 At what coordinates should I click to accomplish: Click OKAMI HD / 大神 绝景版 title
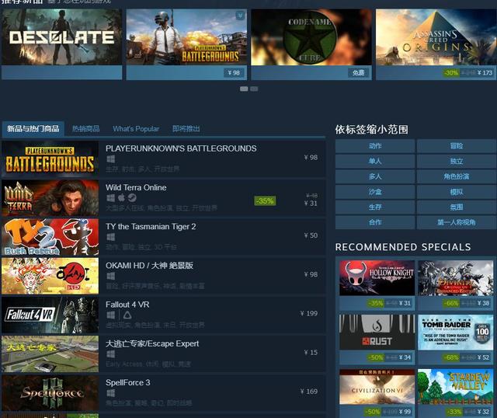[149, 266]
